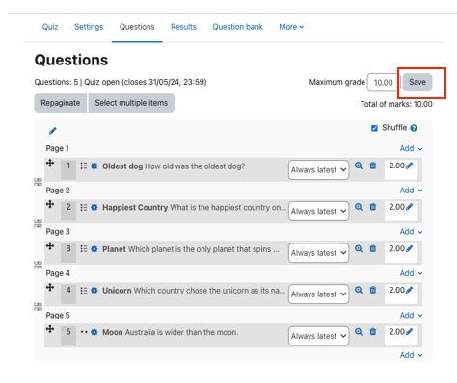Click the Repaginate button

[x=61, y=103]
